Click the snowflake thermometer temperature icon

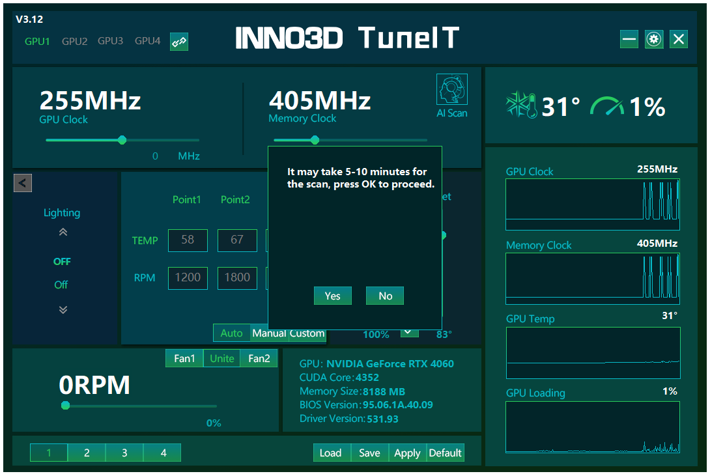[522, 105]
